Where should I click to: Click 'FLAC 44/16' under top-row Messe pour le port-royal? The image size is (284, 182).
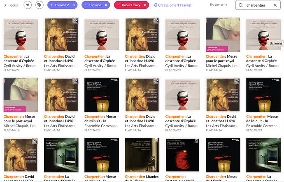click(214, 70)
